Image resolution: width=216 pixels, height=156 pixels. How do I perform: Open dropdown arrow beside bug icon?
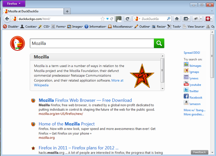click(201, 19)
